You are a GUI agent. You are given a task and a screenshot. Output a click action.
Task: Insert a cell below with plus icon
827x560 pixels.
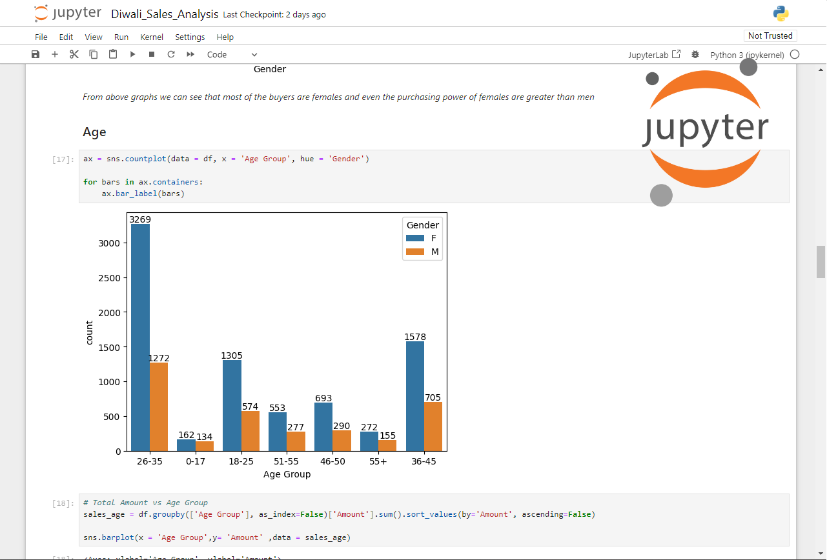(55, 55)
